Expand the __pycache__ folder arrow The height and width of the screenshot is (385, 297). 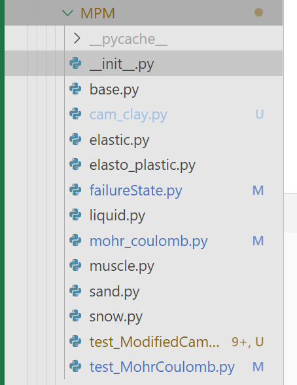[77, 39]
